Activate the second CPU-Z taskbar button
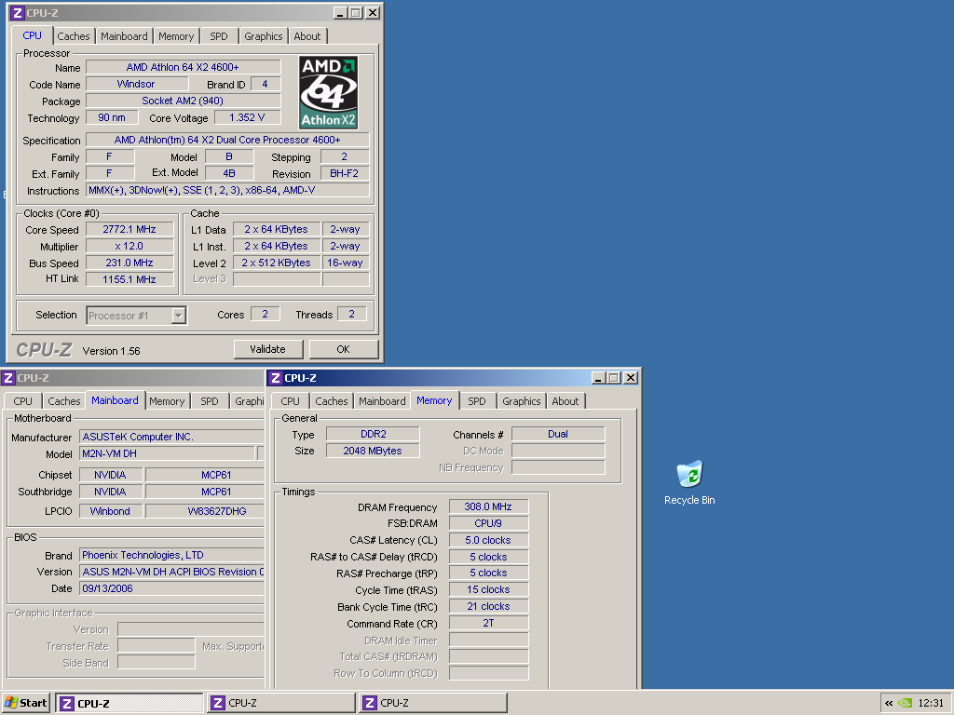This screenshot has width=954, height=715. (x=281, y=703)
